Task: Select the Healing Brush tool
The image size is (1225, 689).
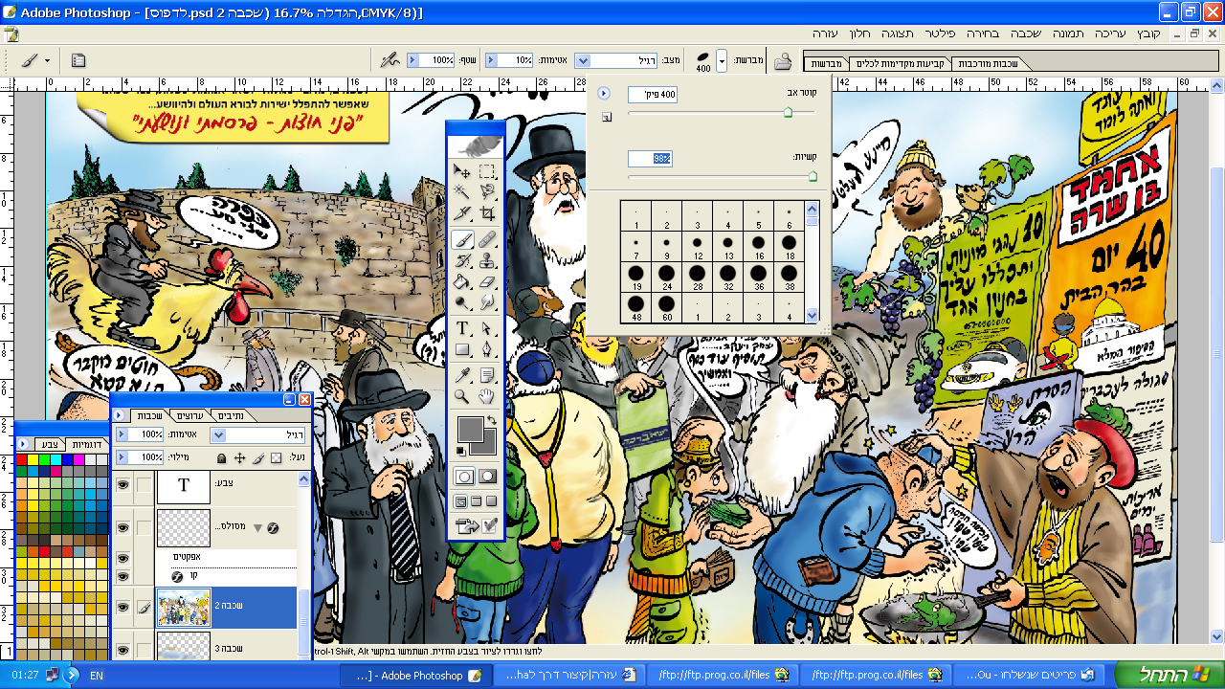Action: 487,239
